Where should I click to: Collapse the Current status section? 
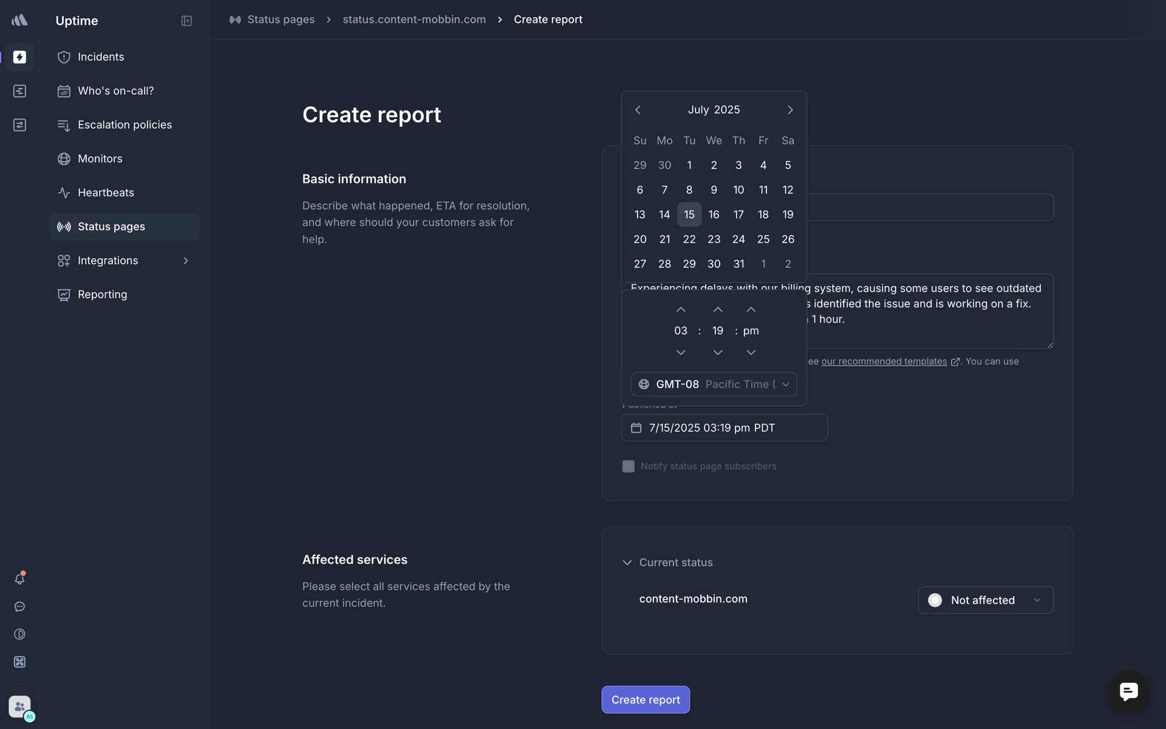(627, 563)
